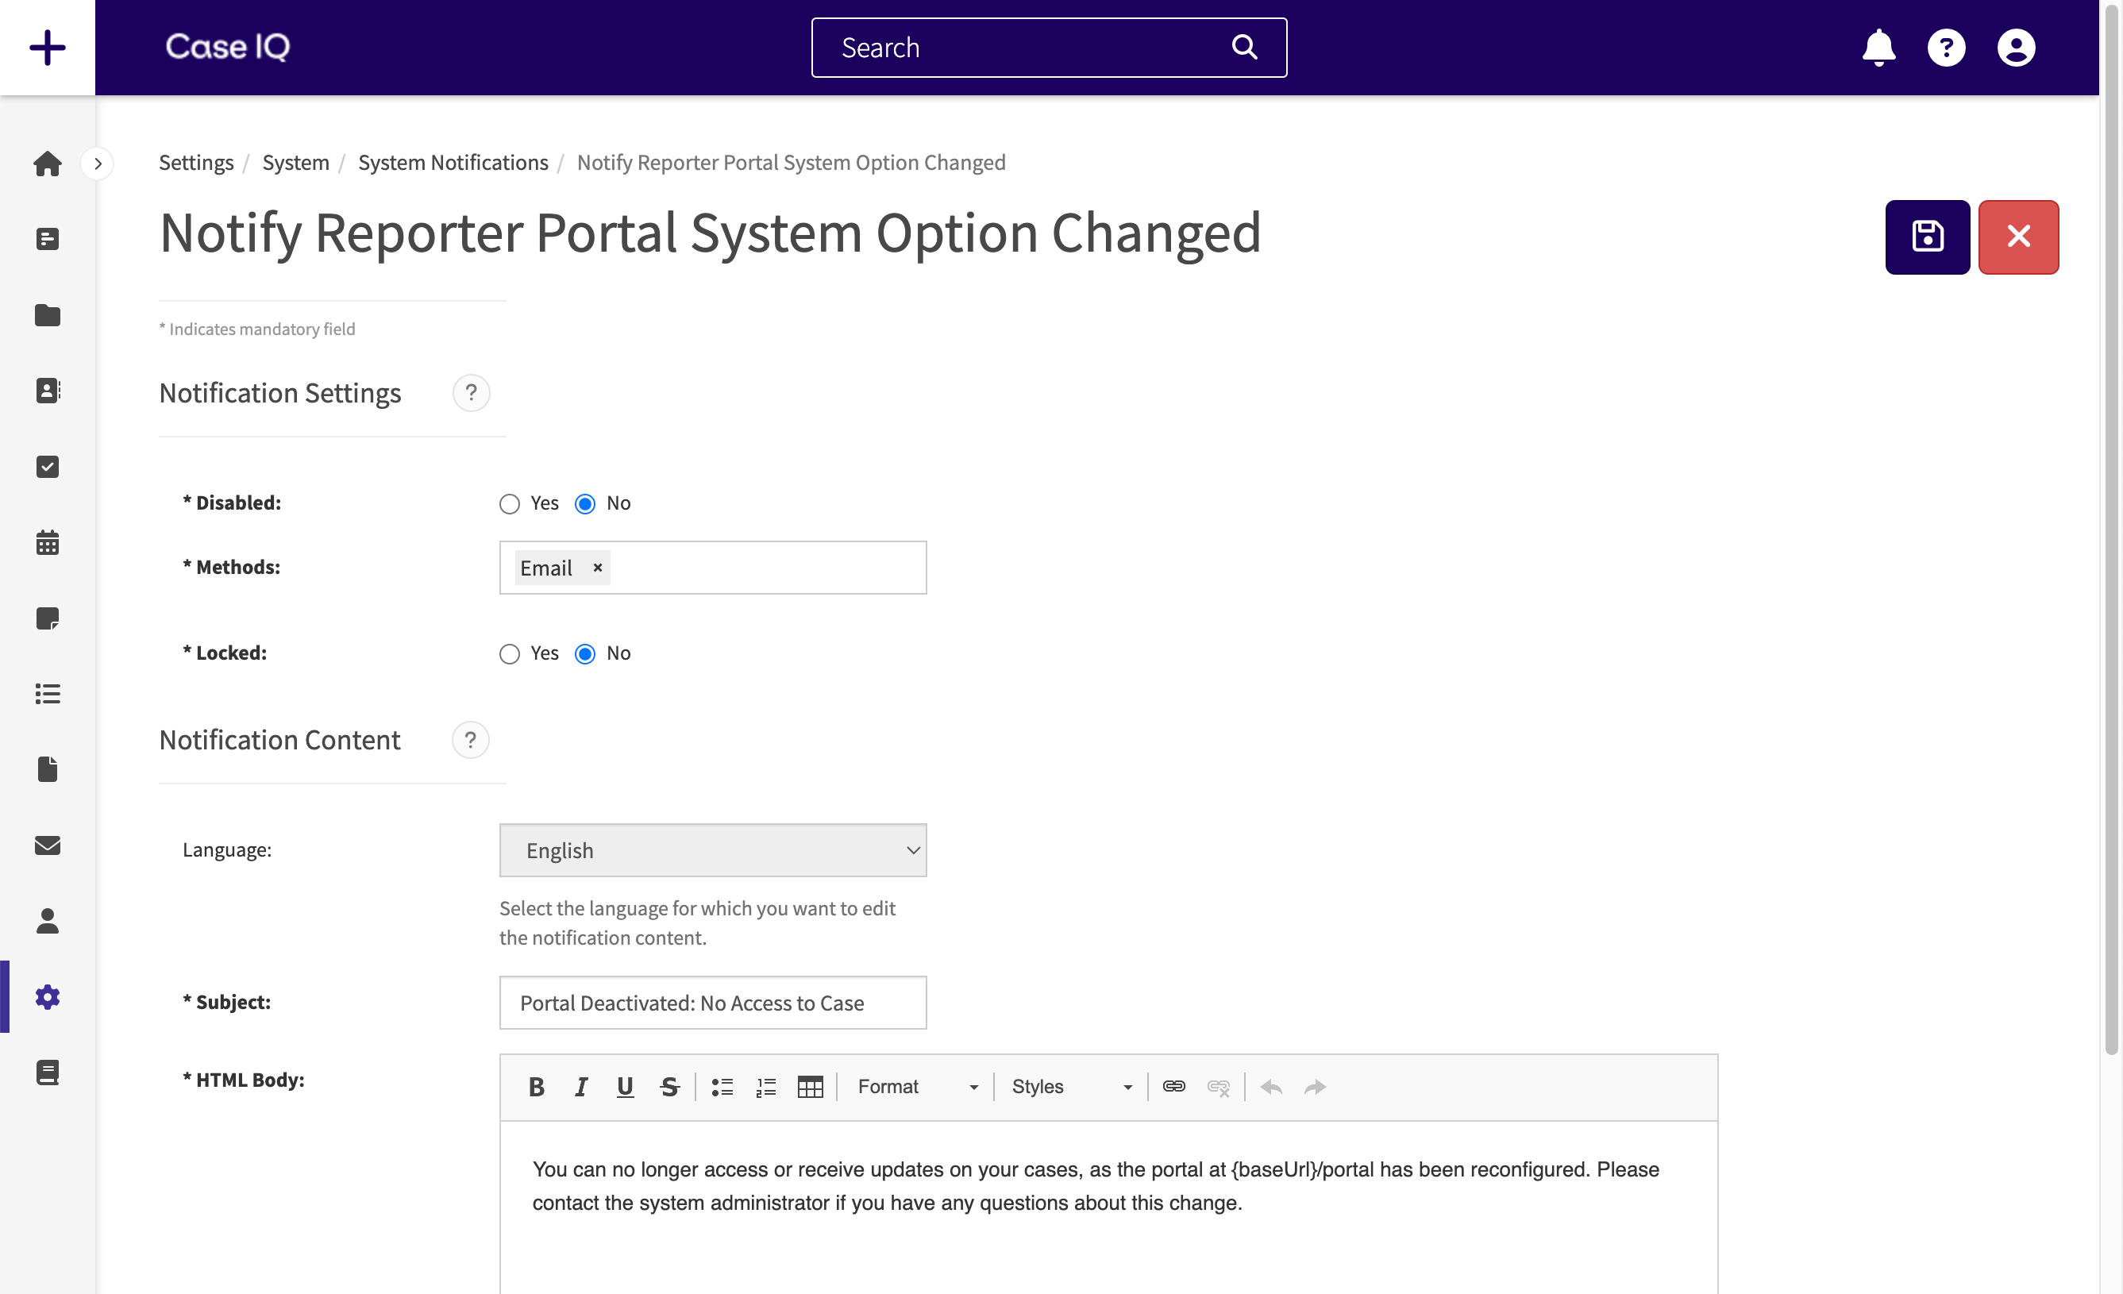Save the notification with the floppy disk button

(1928, 237)
